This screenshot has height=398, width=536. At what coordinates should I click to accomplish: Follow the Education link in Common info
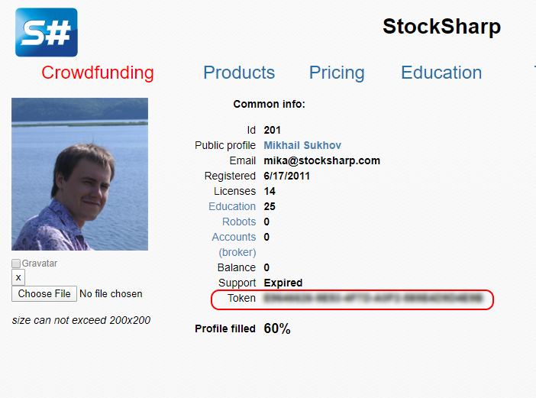coord(232,206)
